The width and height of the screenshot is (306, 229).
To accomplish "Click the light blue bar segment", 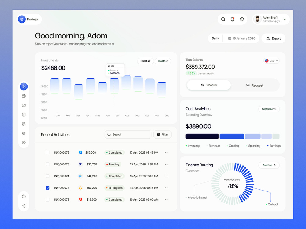I will pyautogui.click(x=253, y=136).
